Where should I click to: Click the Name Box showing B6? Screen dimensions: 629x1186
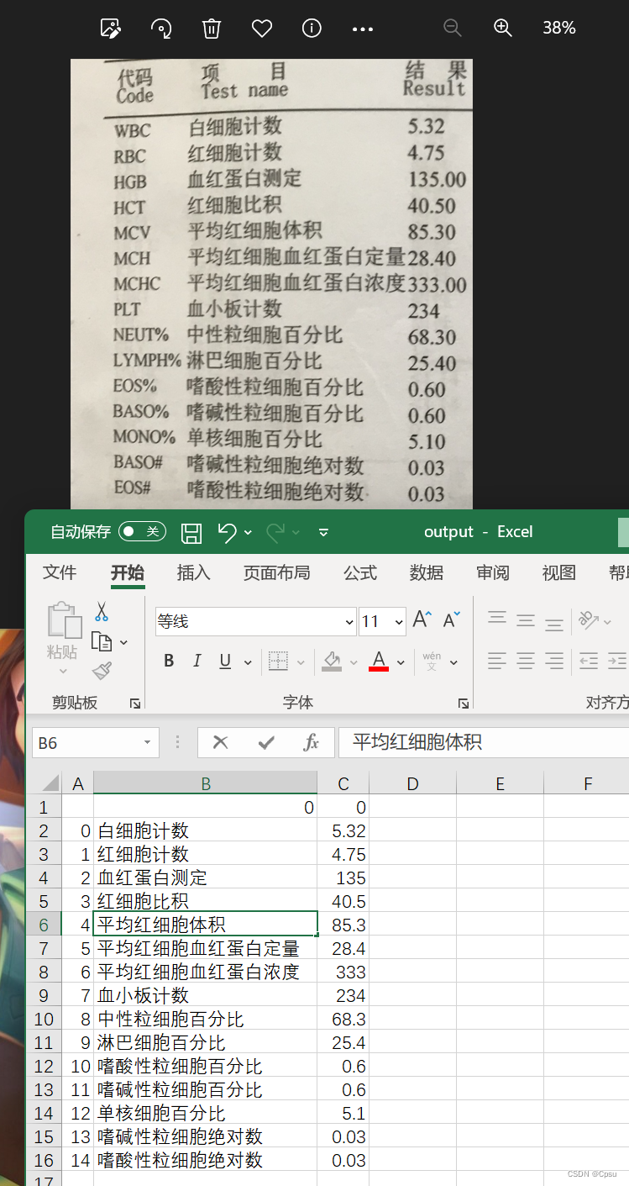[96, 743]
